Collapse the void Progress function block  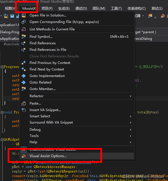(x=2, y=112)
